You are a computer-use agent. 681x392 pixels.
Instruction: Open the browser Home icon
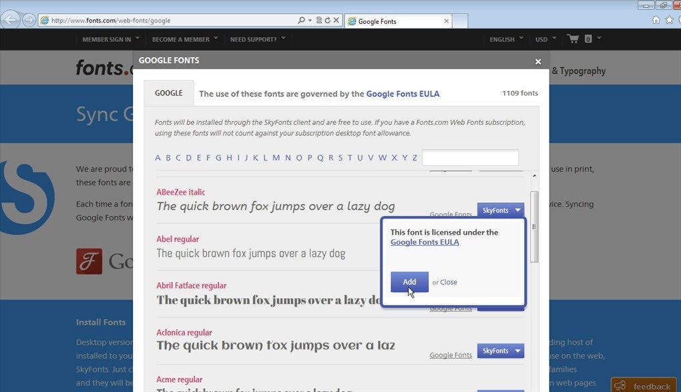click(656, 19)
